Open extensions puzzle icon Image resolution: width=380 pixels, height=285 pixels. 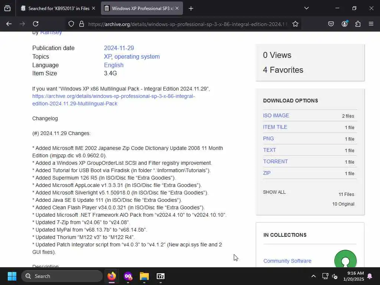coord(358,24)
